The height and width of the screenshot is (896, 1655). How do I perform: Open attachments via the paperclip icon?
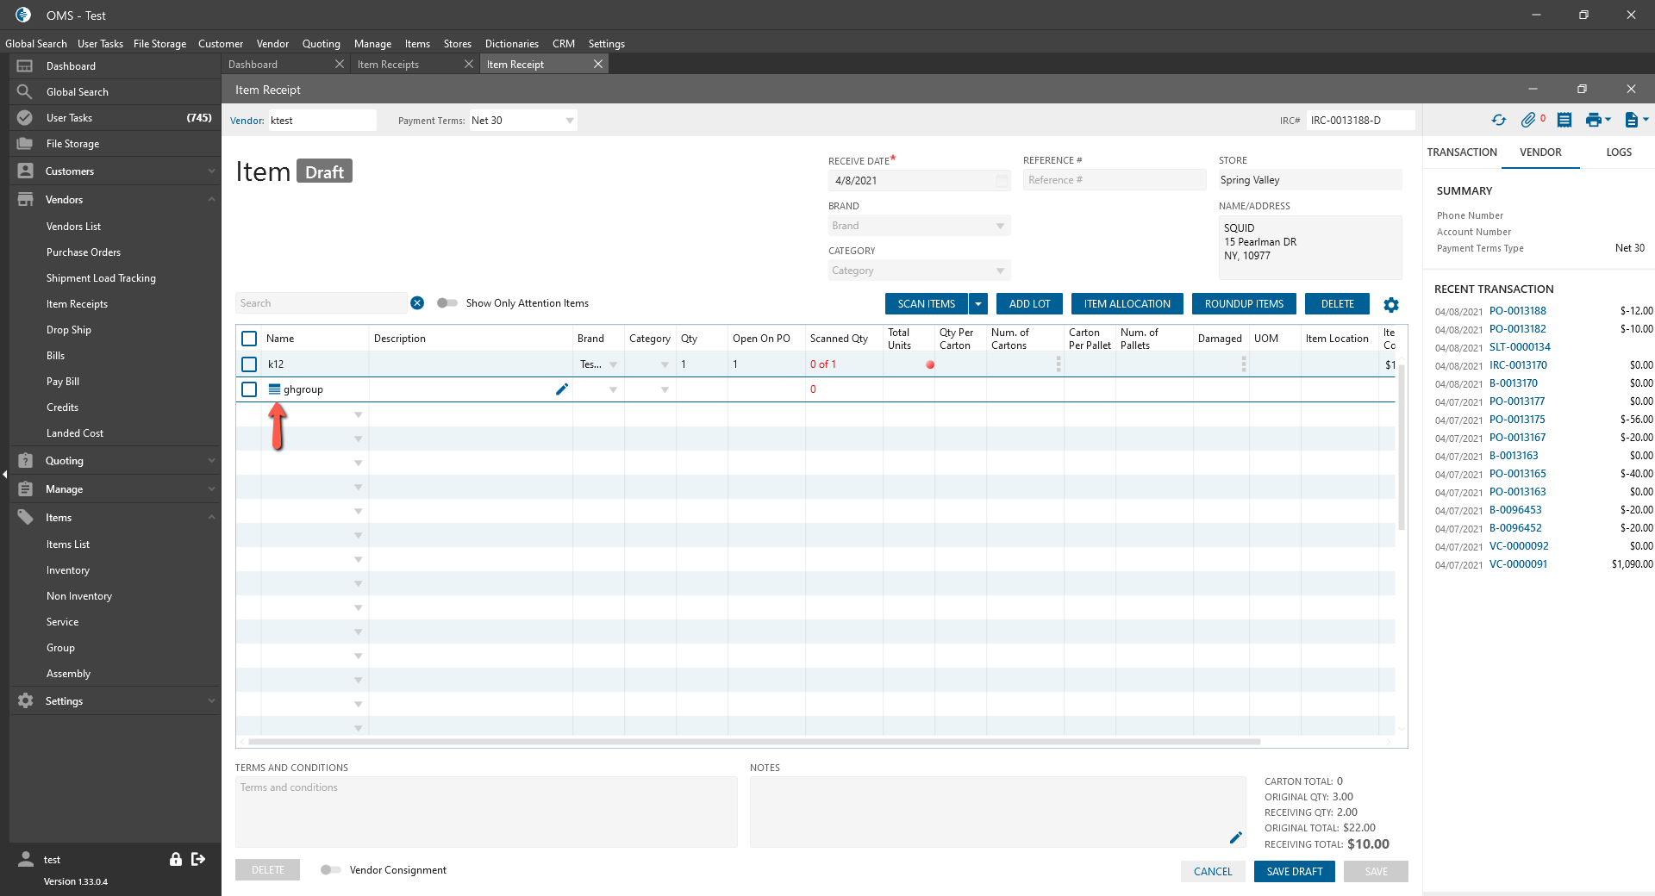coord(1528,121)
